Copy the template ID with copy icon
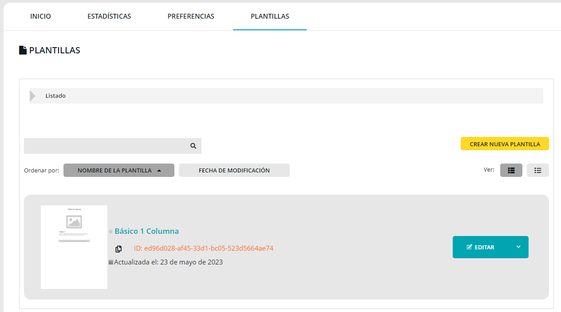Screen dimensions: 561x312 pos(119,249)
